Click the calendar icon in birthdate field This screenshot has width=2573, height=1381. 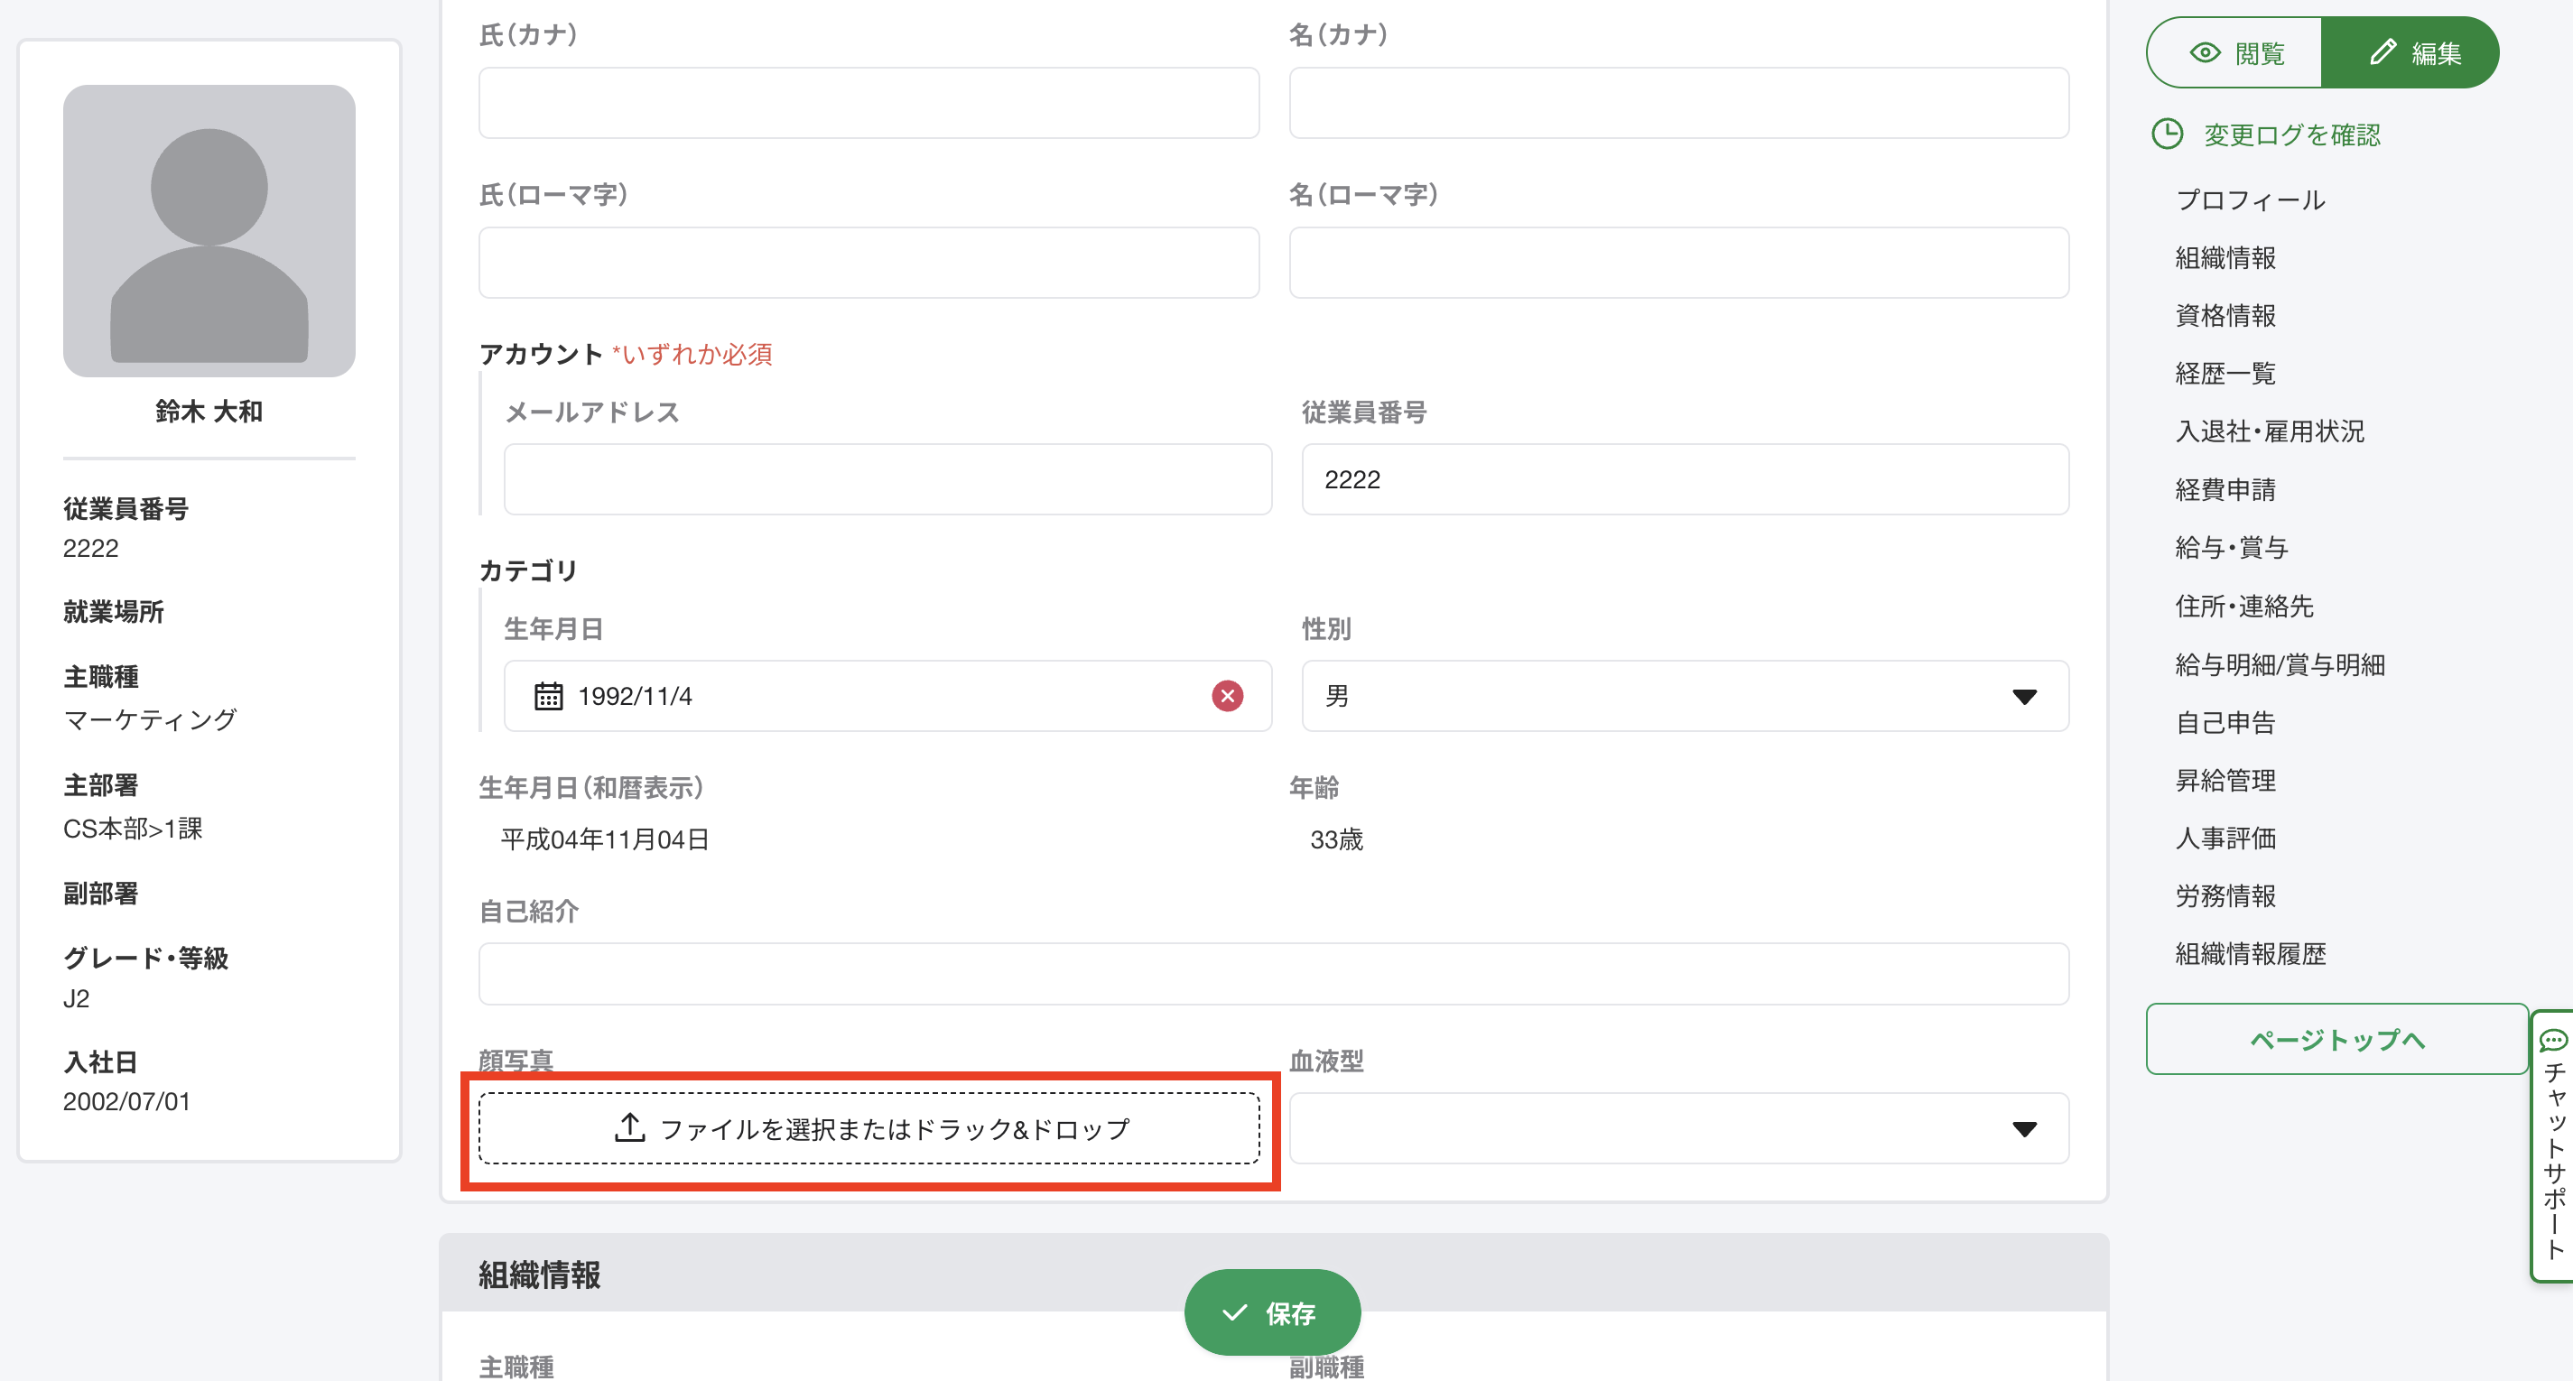tap(548, 696)
